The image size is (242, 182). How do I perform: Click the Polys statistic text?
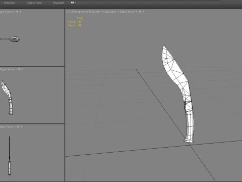click(x=75, y=22)
